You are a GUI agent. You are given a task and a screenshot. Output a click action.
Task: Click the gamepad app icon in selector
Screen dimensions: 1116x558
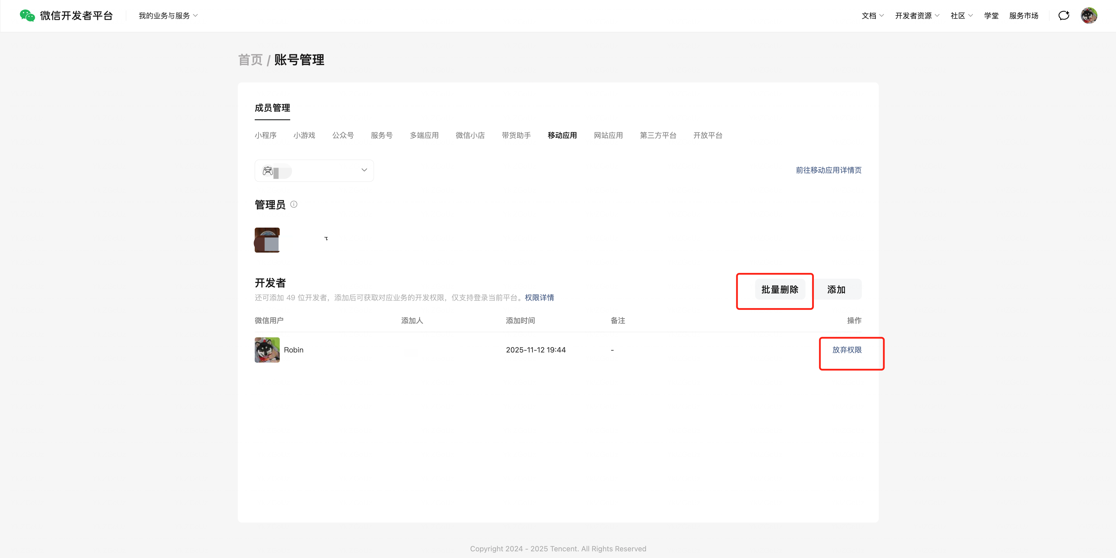coord(268,171)
